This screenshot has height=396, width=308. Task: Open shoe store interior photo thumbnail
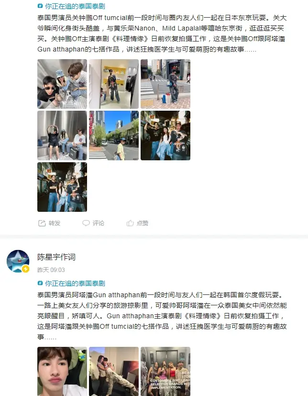click(x=114, y=84)
